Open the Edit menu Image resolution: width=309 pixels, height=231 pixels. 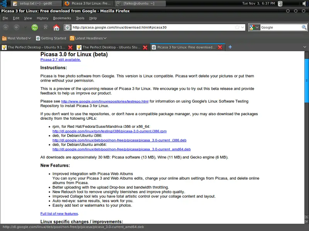(16, 18)
